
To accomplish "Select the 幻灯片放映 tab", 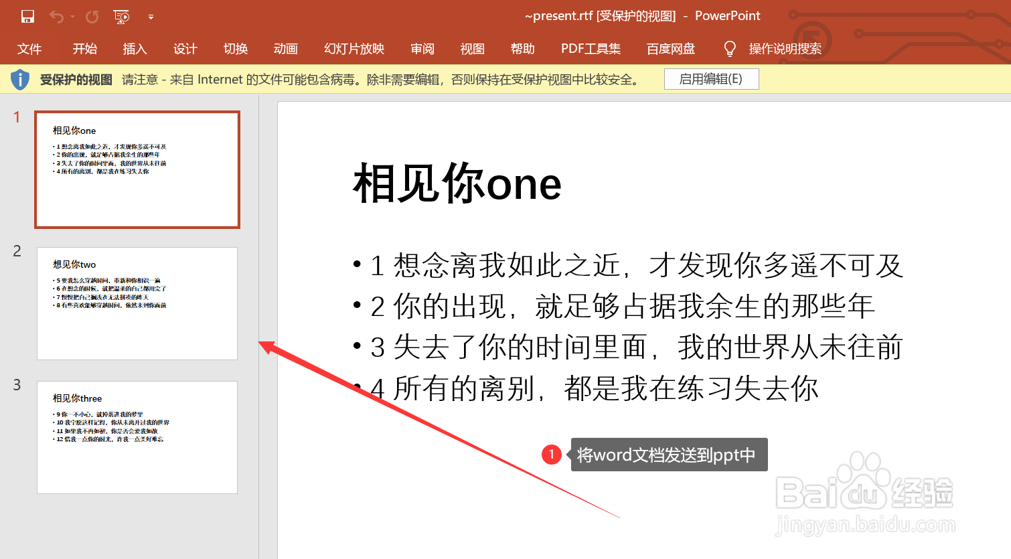I will tap(353, 48).
